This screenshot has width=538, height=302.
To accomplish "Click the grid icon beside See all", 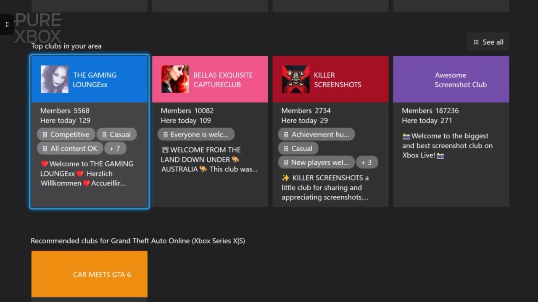I will pyautogui.click(x=476, y=42).
